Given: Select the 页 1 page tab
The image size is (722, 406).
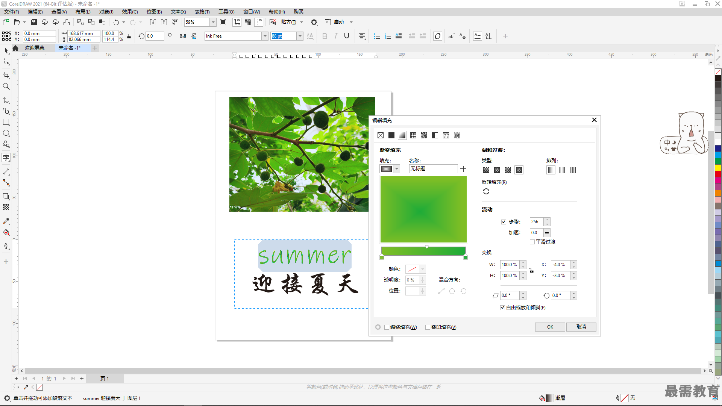Looking at the screenshot, I should (105, 379).
